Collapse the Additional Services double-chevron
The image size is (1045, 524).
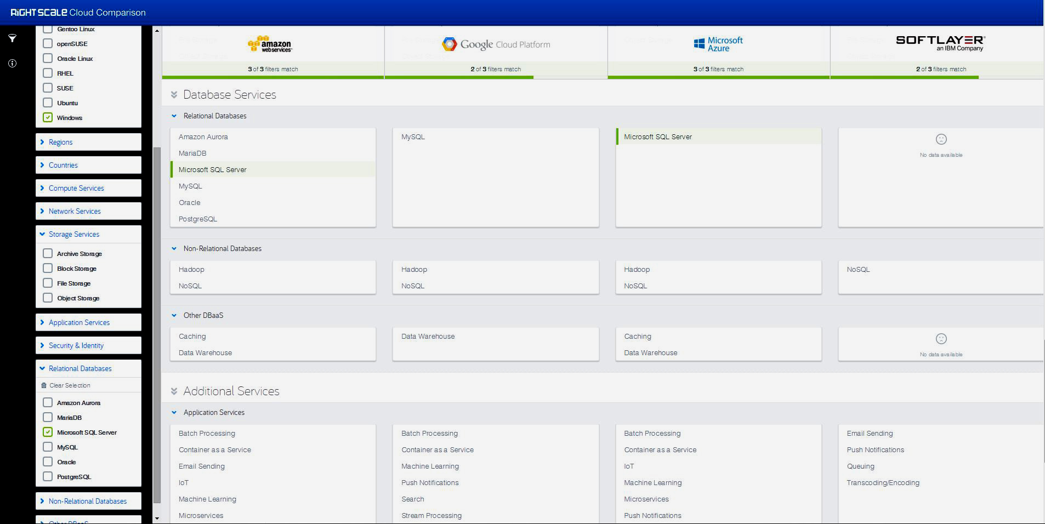[174, 391]
